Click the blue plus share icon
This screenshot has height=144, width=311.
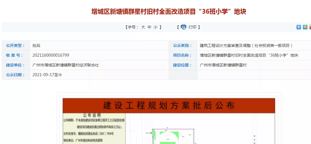(x=299, y=27)
